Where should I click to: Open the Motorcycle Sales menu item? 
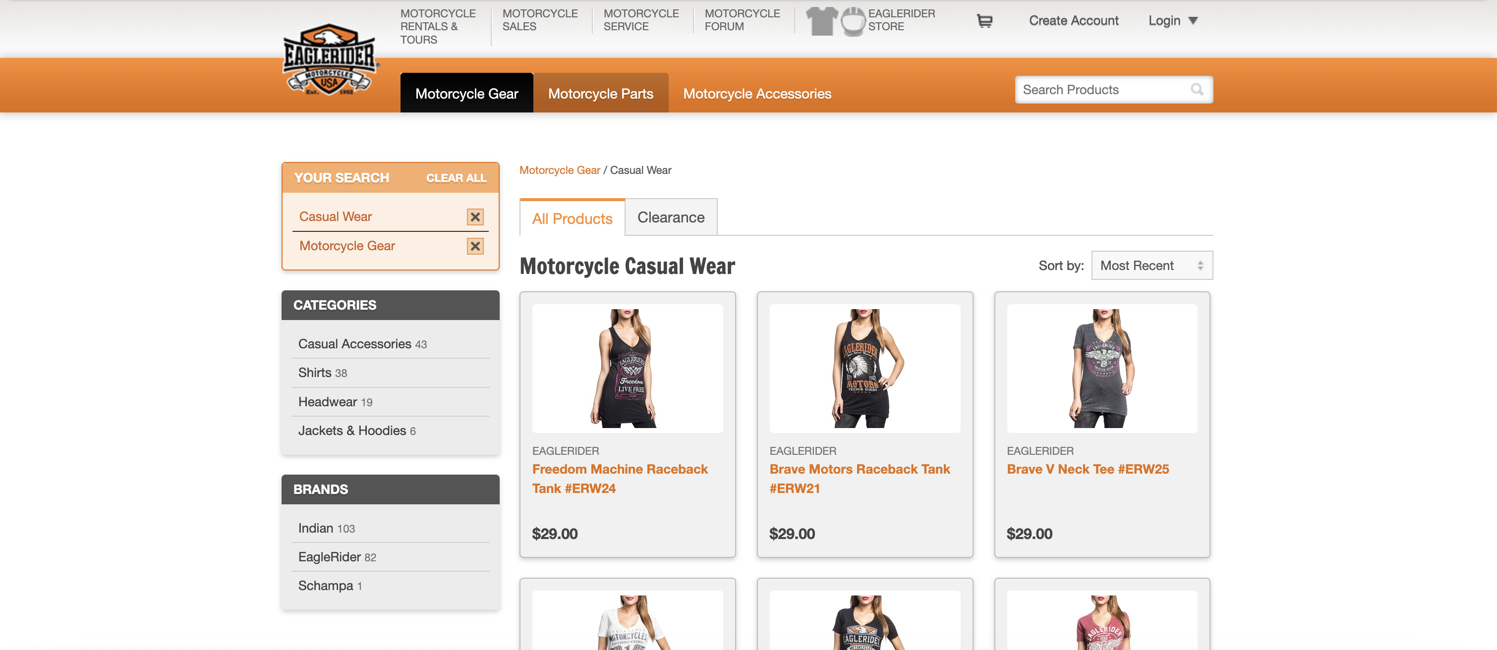(539, 20)
